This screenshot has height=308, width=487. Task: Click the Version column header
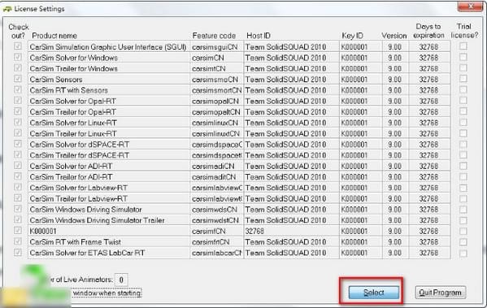(x=394, y=36)
